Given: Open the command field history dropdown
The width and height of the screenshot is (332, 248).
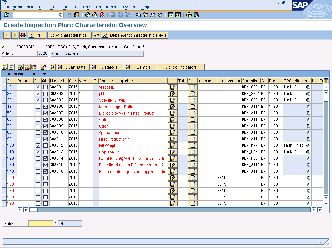Looking at the screenshot, I should [x=61, y=15].
